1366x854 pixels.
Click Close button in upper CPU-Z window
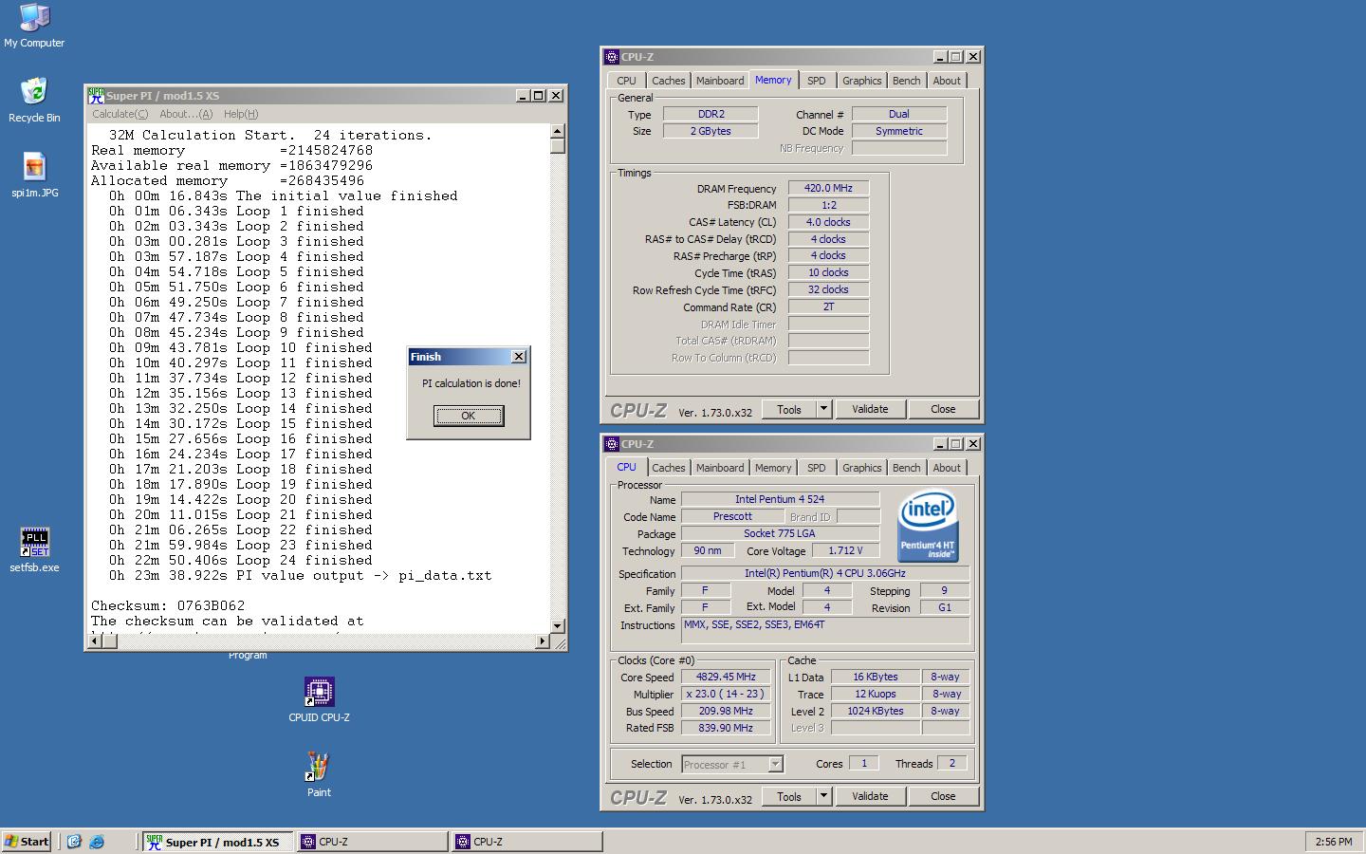(x=943, y=410)
